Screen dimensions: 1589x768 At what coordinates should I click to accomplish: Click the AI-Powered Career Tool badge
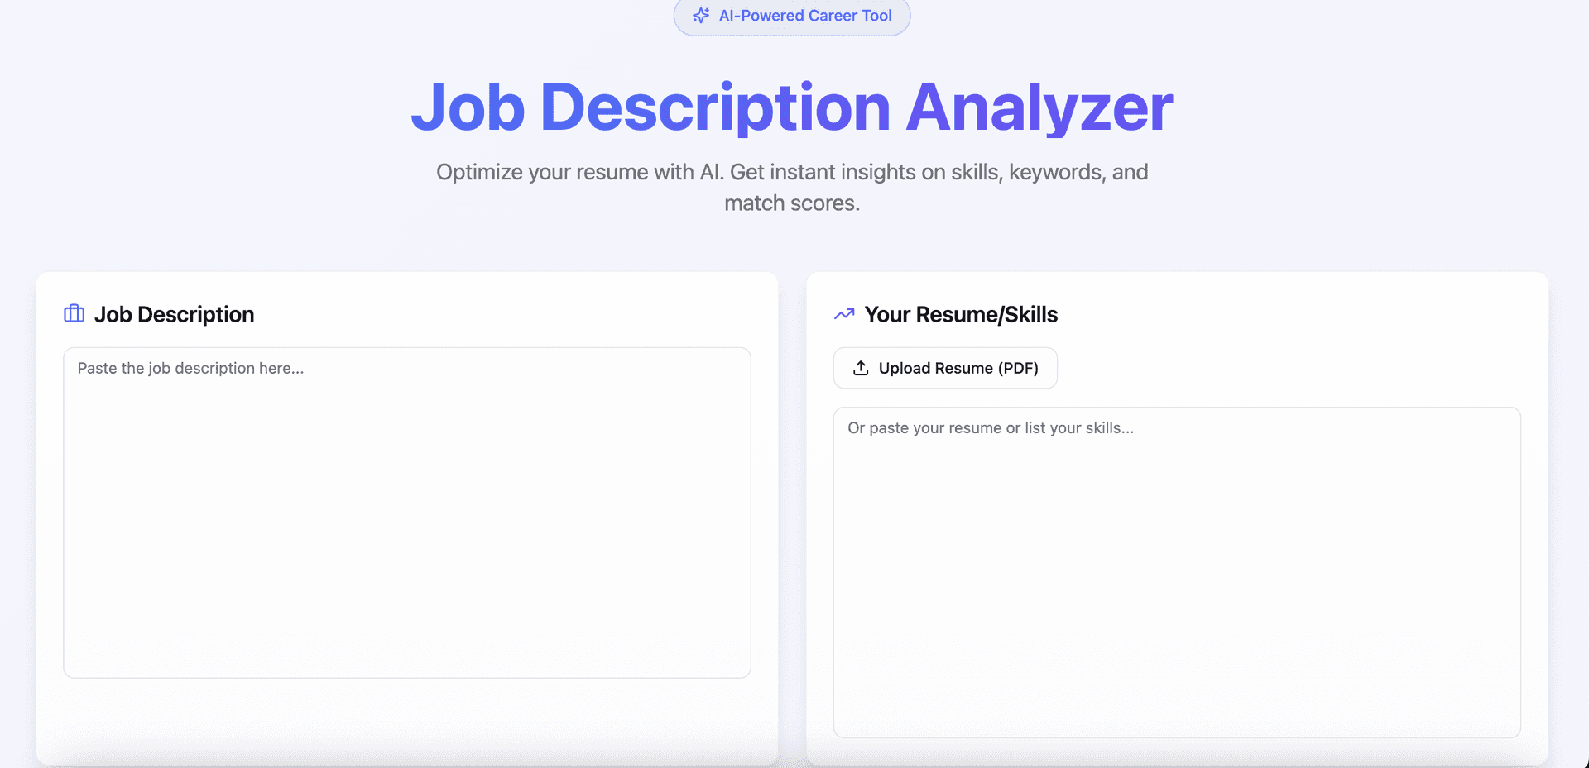coord(791,15)
